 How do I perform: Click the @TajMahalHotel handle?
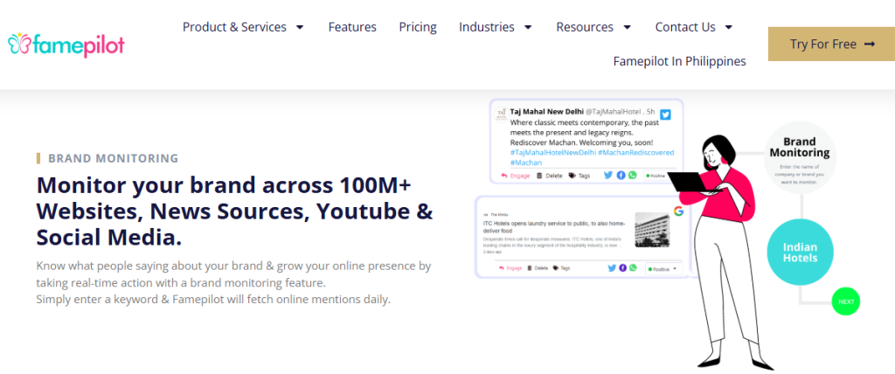pyautogui.click(x=614, y=111)
